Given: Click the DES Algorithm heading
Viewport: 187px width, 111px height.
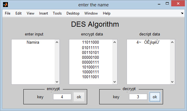Looking at the screenshot, I should (x=95, y=24).
